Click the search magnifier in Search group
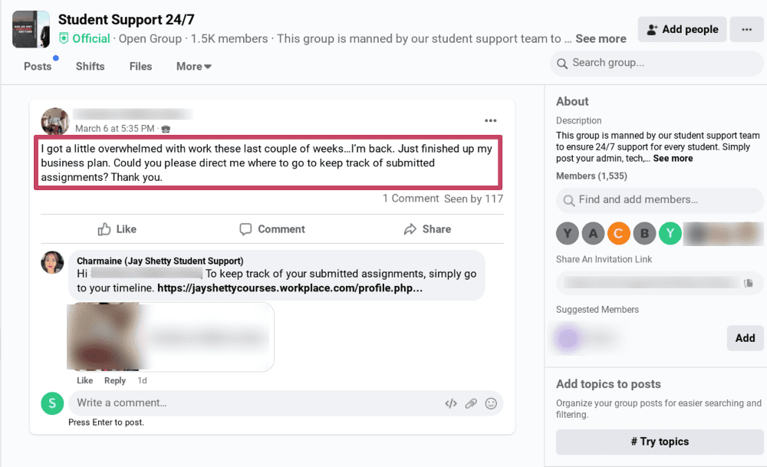The image size is (767, 467). pyautogui.click(x=562, y=64)
